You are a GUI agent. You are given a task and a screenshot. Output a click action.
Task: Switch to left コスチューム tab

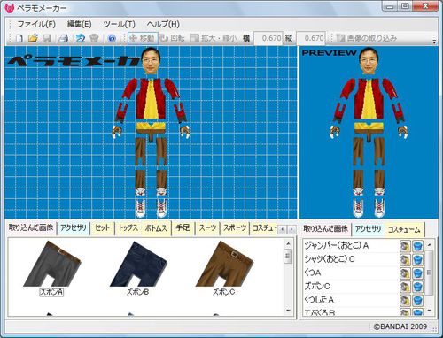pyautogui.click(x=264, y=227)
